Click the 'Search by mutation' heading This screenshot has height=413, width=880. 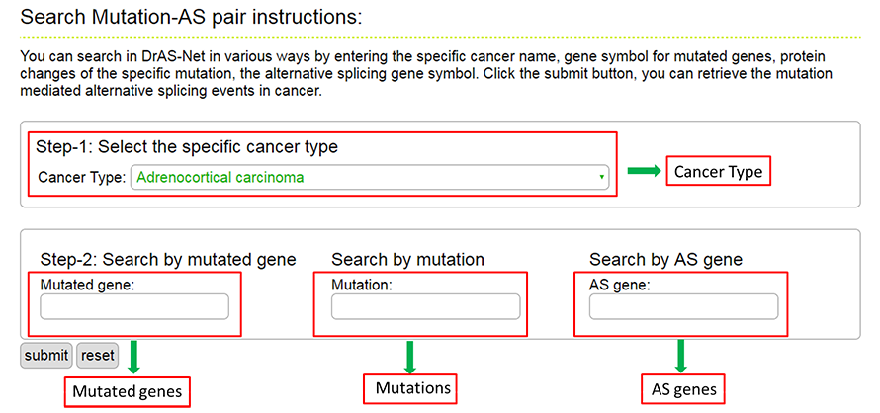click(407, 260)
